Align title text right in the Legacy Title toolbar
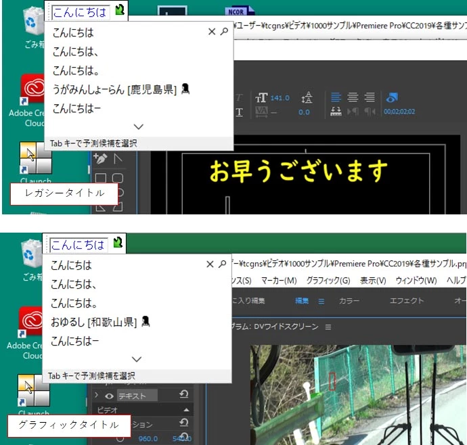The image size is (467, 445). [x=370, y=97]
